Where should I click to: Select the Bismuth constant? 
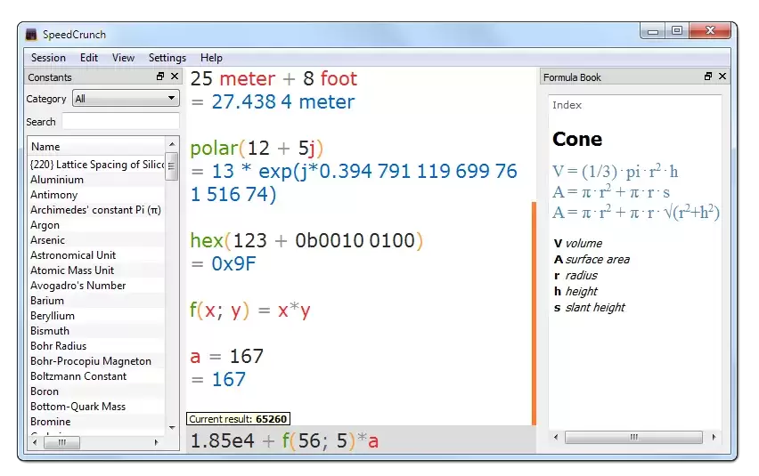coord(96,331)
